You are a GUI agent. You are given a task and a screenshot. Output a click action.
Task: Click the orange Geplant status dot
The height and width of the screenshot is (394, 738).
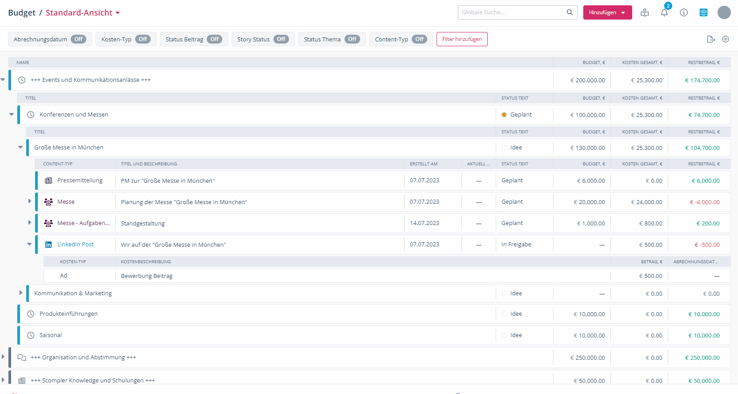click(x=504, y=115)
